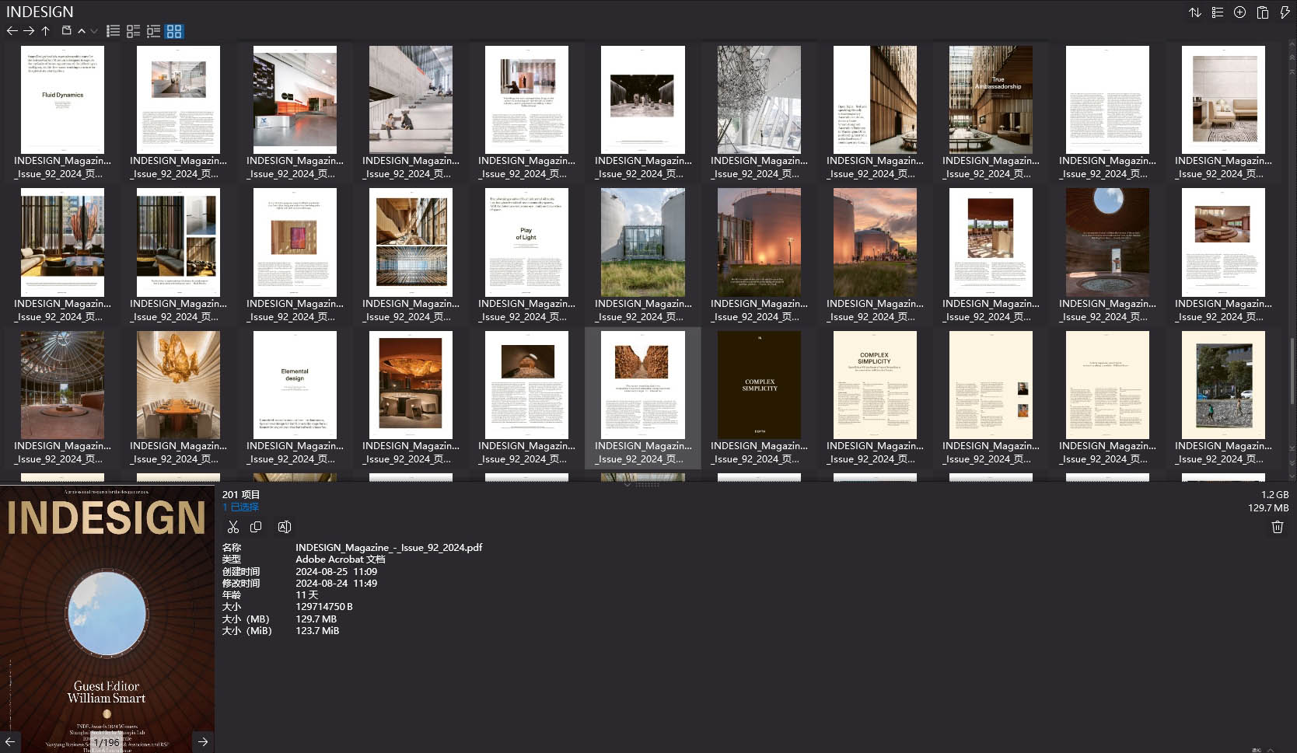Select the highlighted thumbnail grid view
The height and width of the screenshot is (753, 1297).
[174, 31]
